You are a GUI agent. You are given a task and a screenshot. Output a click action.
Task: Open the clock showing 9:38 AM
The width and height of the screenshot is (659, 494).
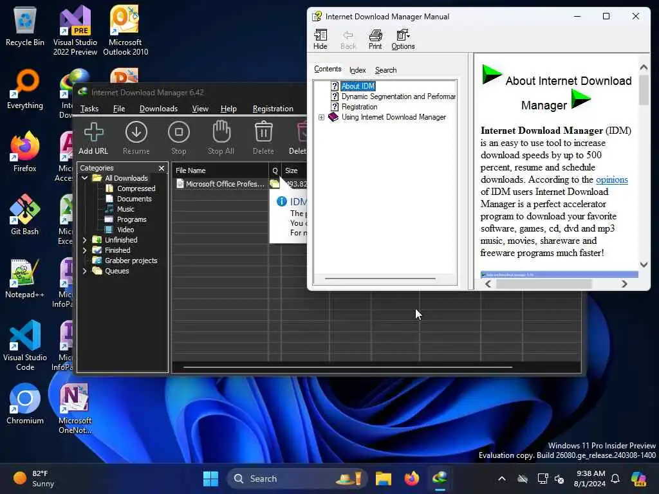pyautogui.click(x=591, y=479)
